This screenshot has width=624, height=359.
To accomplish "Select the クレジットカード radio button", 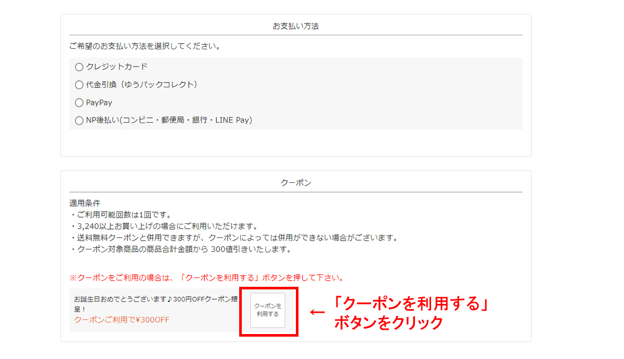I will pyautogui.click(x=79, y=67).
